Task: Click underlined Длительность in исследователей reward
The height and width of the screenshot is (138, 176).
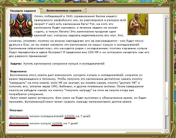Action: pyautogui.click(x=19, y=116)
